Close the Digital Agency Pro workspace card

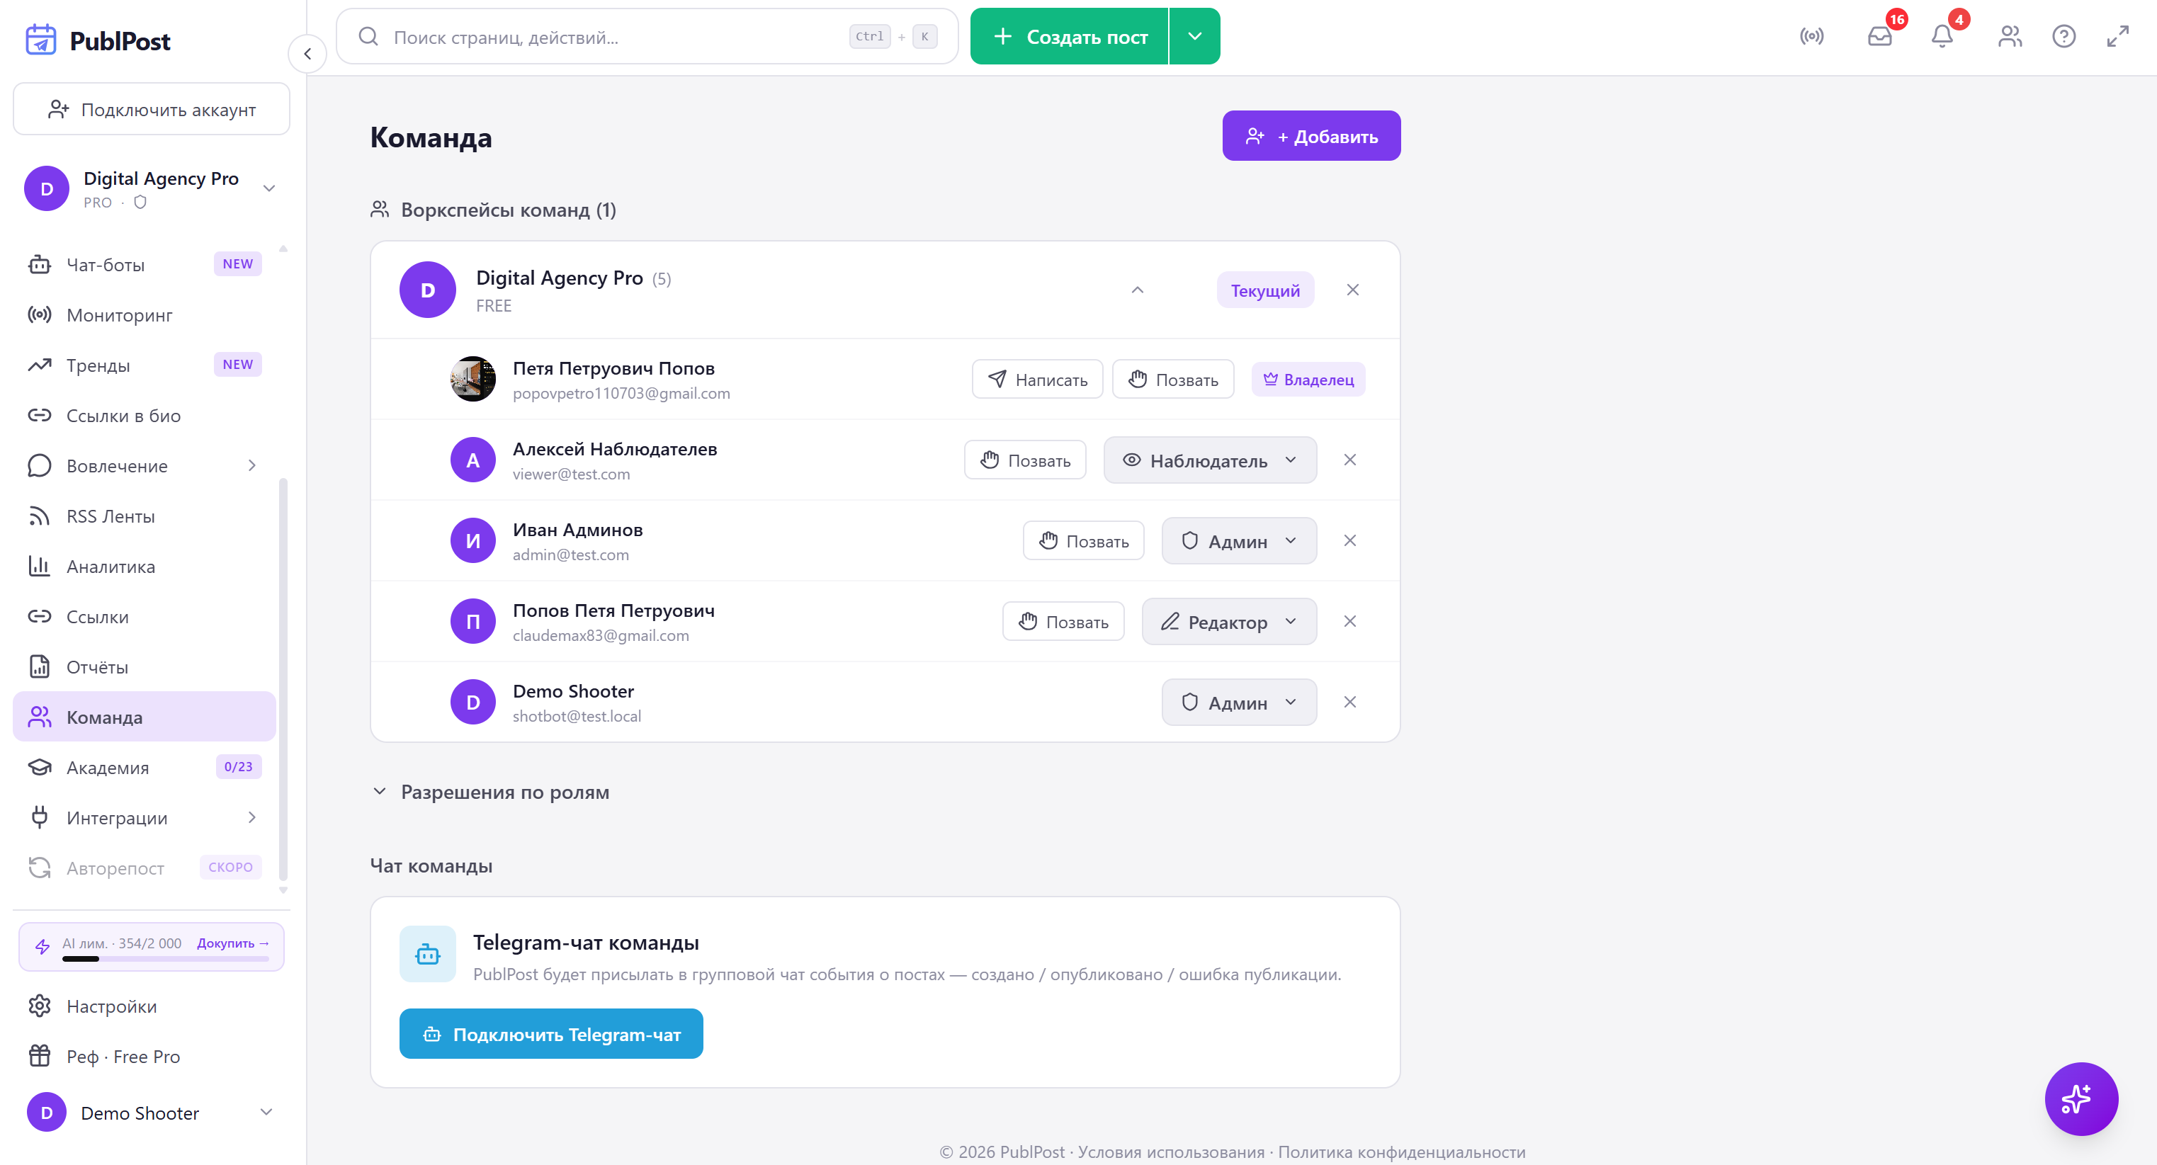[x=1352, y=290]
